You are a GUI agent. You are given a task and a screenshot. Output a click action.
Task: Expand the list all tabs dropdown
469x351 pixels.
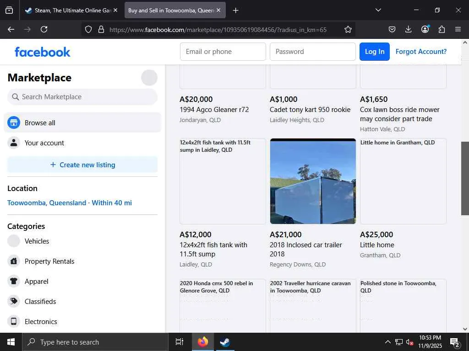pyautogui.click(x=378, y=10)
